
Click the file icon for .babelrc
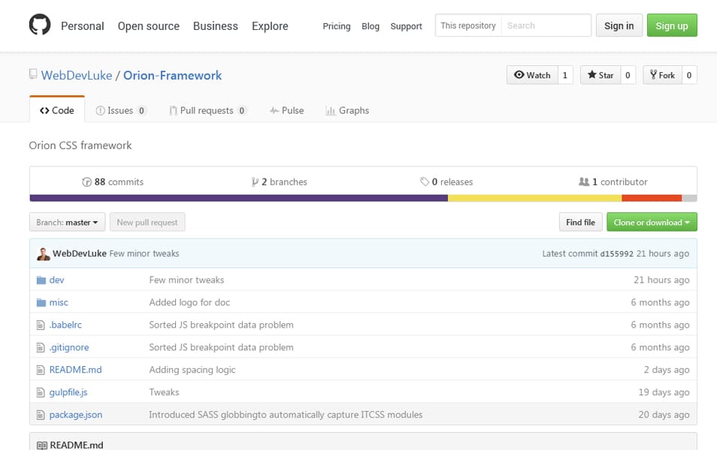41,325
